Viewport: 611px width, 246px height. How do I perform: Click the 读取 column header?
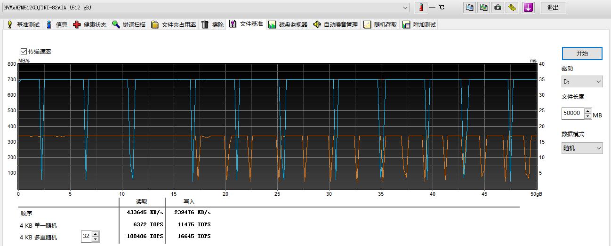coord(142,202)
